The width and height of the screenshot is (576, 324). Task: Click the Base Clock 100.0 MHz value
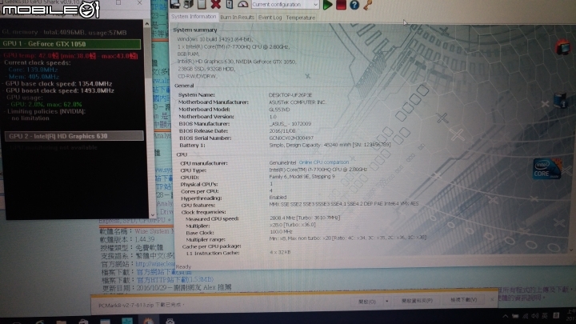(x=281, y=231)
